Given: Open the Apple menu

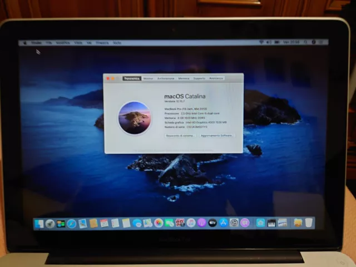Looking at the screenshot, I should 25,43.
